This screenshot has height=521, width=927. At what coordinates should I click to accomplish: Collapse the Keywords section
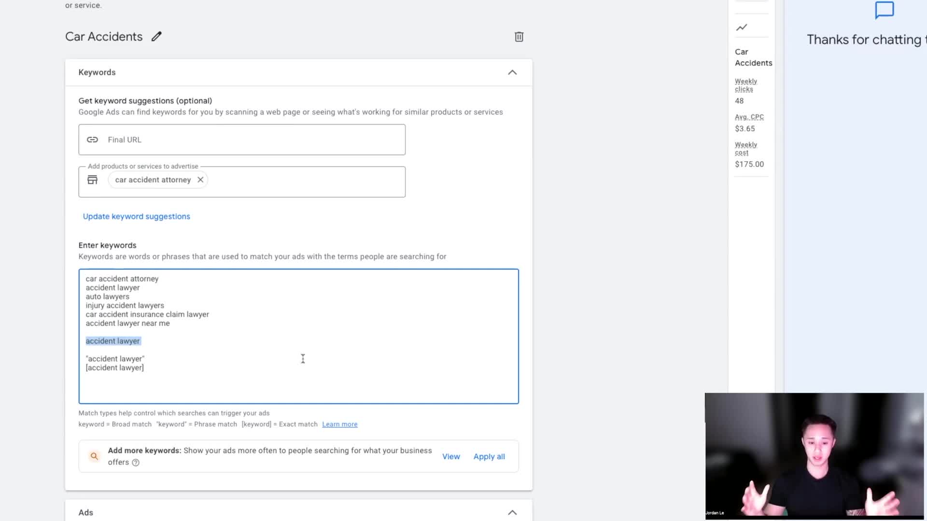512,72
